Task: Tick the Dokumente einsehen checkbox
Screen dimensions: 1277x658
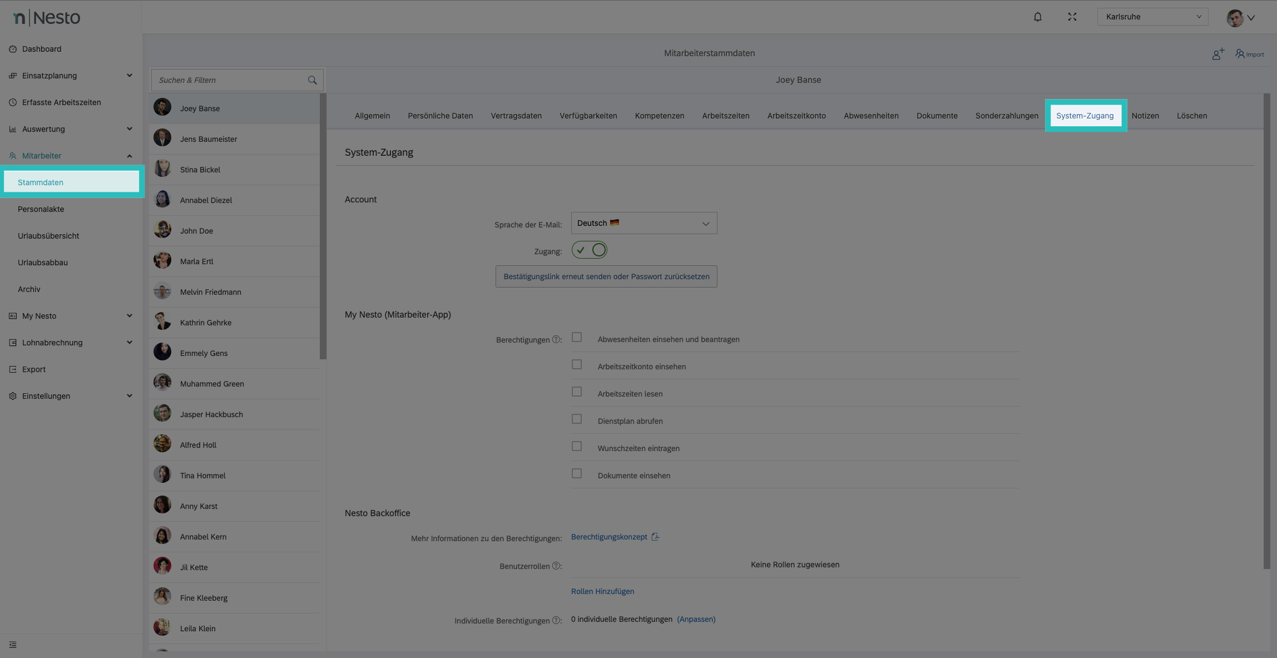Action: tap(577, 474)
